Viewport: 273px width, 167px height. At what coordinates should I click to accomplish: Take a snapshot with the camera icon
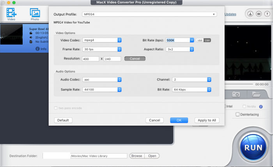click(236, 94)
